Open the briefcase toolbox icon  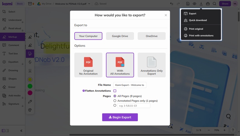(208, 4)
